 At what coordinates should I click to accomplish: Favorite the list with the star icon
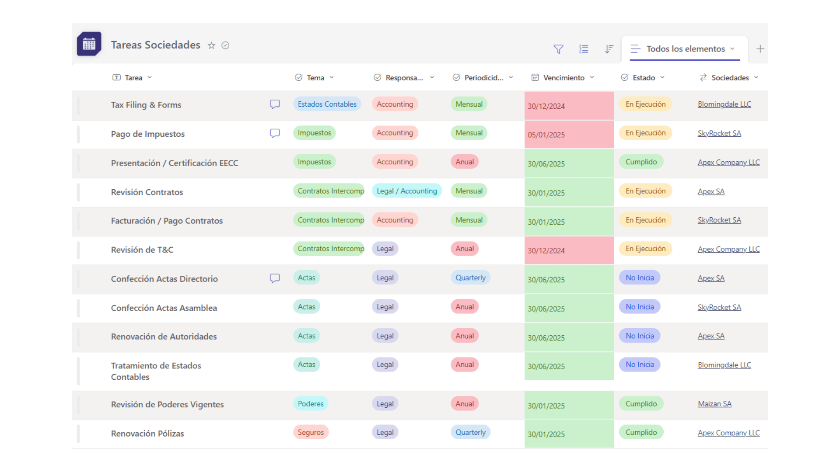coord(211,45)
